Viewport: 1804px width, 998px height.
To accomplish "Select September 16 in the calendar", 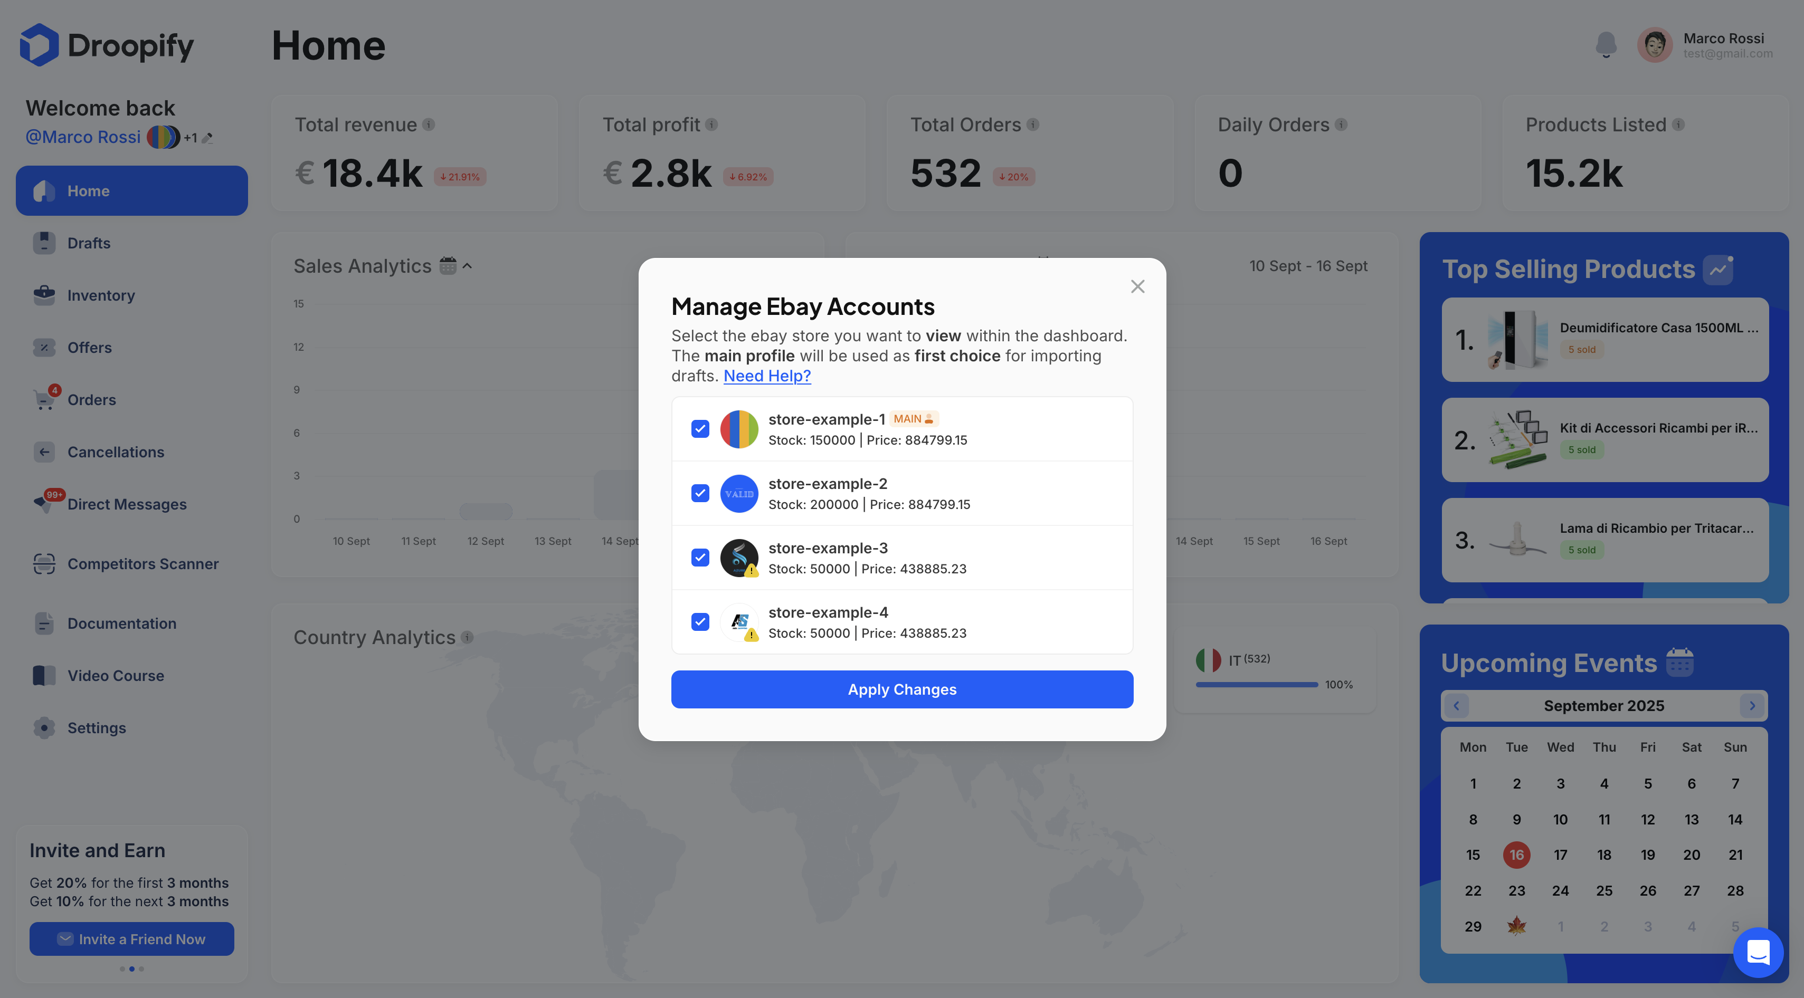I will pyautogui.click(x=1517, y=855).
